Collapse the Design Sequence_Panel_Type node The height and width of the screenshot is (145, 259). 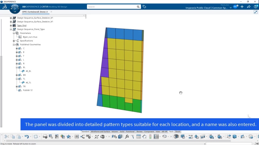click(11, 29)
